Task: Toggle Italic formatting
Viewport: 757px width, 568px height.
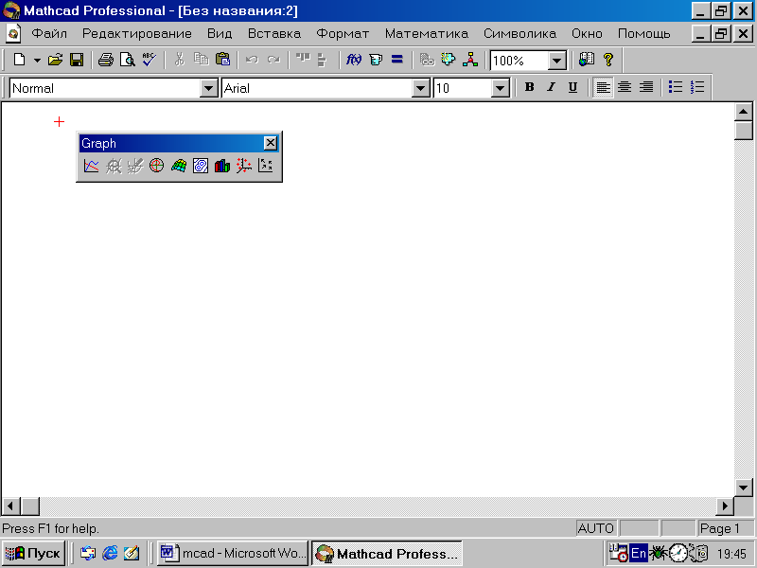Action: click(x=551, y=87)
